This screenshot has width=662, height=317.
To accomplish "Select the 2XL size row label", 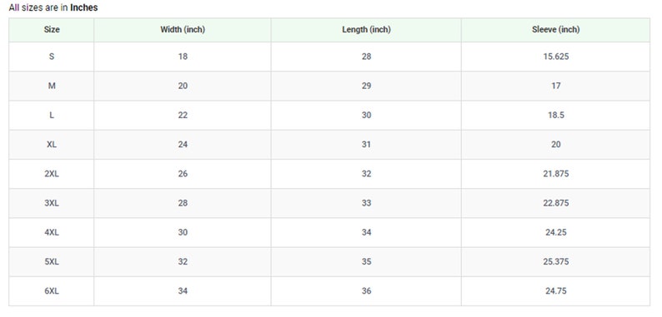I will (52, 174).
